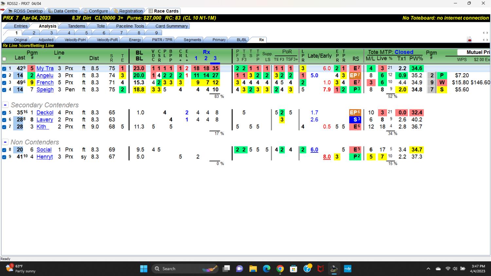Click the OneDrive cloud tray icon
This screenshot has width=491, height=276.
coord(438,269)
